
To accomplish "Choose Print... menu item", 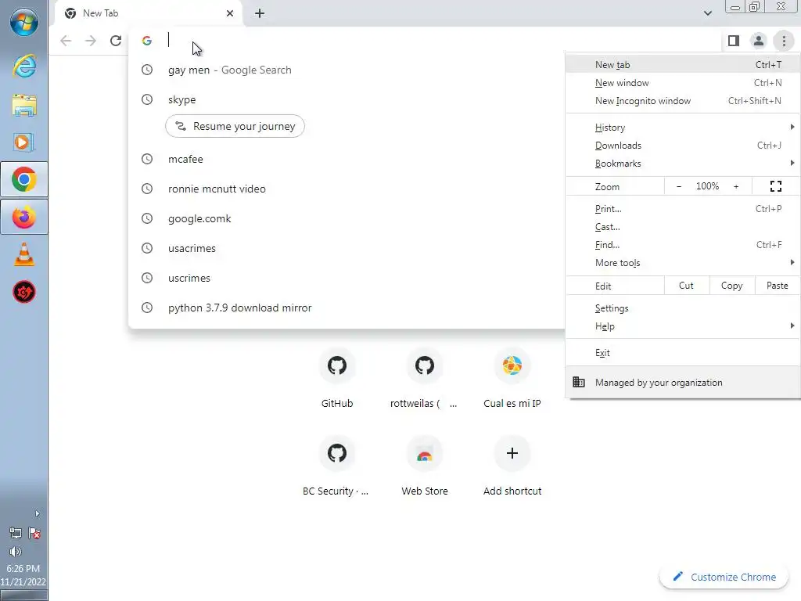I will [682, 209].
